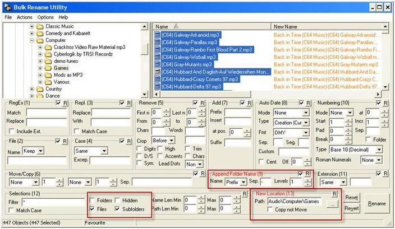Click the Revert button
Viewport: 395px width, 229px height.
[x=351, y=208]
